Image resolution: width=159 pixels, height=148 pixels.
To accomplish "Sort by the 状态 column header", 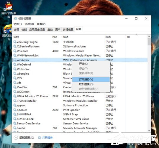I will (115, 37).
